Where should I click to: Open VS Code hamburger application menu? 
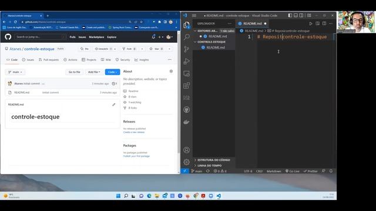pyautogui.click(x=194, y=16)
